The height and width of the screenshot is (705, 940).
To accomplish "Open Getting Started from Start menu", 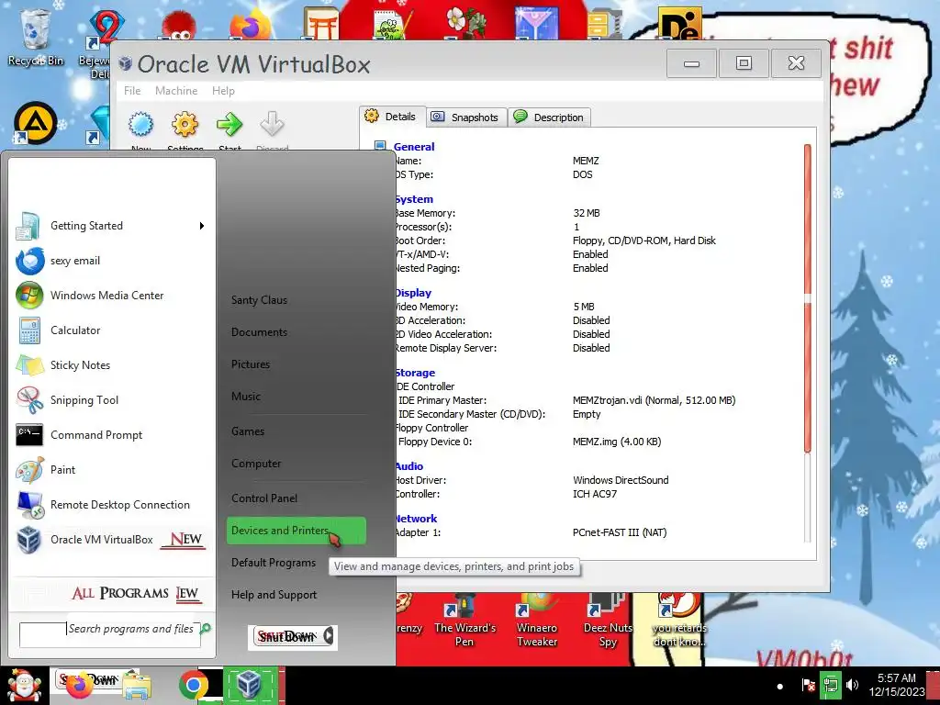I will (x=110, y=226).
